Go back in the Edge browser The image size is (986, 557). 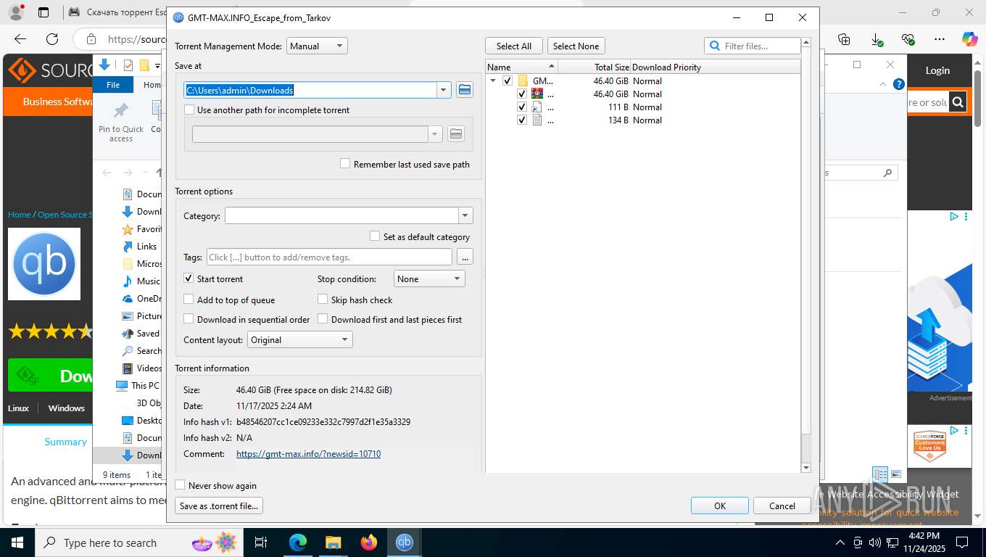point(20,39)
